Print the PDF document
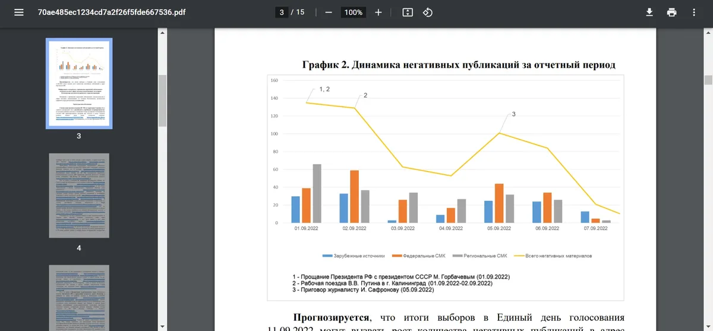713x331 pixels. coord(671,12)
